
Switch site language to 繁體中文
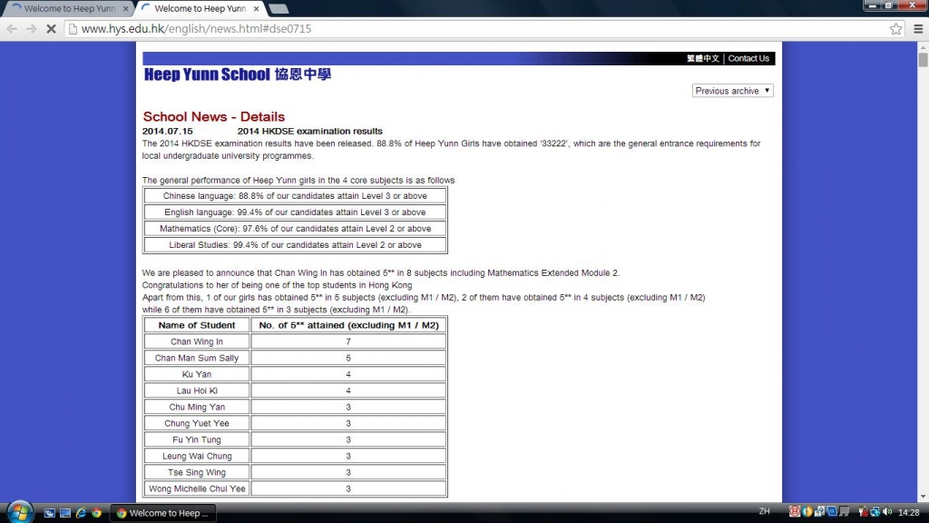(703, 58)
